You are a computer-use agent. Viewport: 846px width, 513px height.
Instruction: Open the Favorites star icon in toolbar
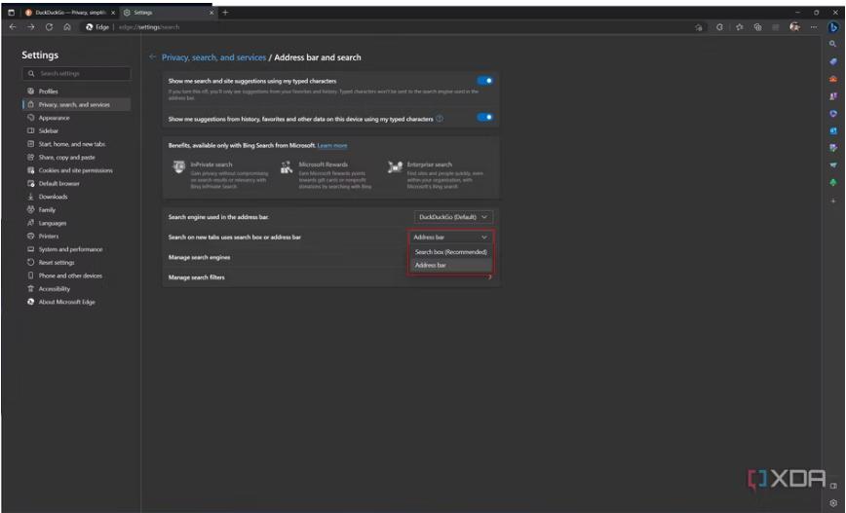pyautogui.click(x=739, y=27)
